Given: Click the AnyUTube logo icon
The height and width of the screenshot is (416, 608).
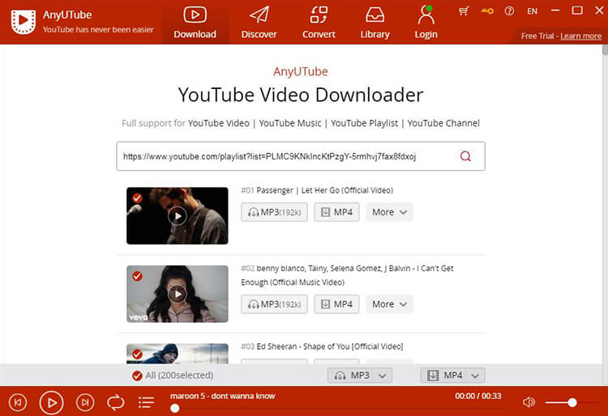Looking at the screenshot, I should click(24, 21).
